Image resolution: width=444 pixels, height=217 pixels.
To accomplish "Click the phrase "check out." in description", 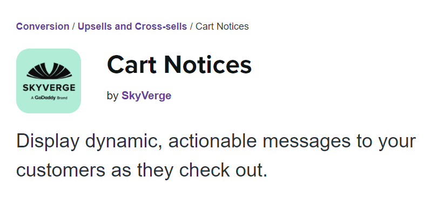I will [223, 169].
